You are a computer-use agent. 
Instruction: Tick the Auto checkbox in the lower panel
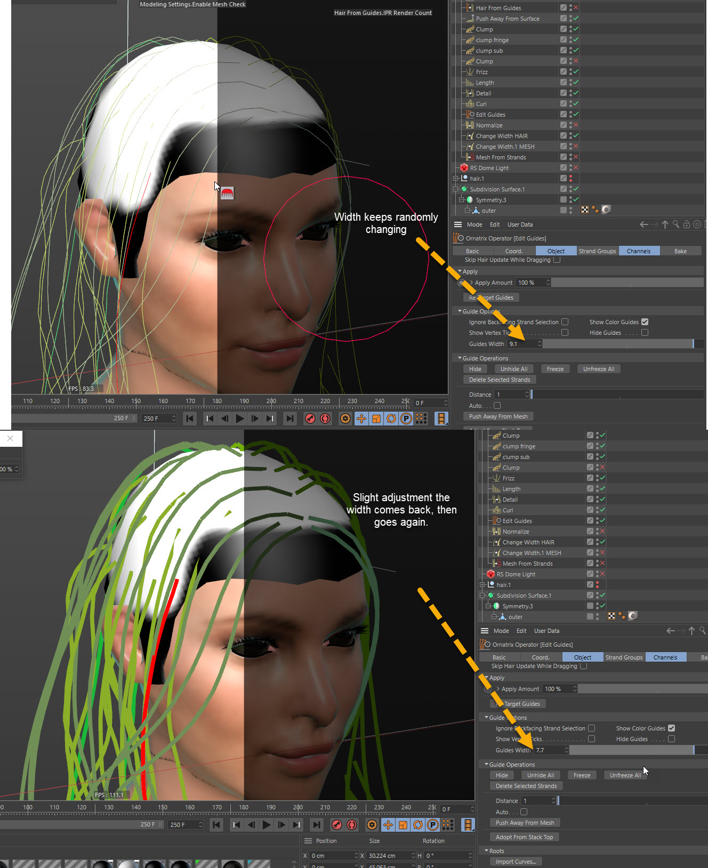(x=524, y=812)
